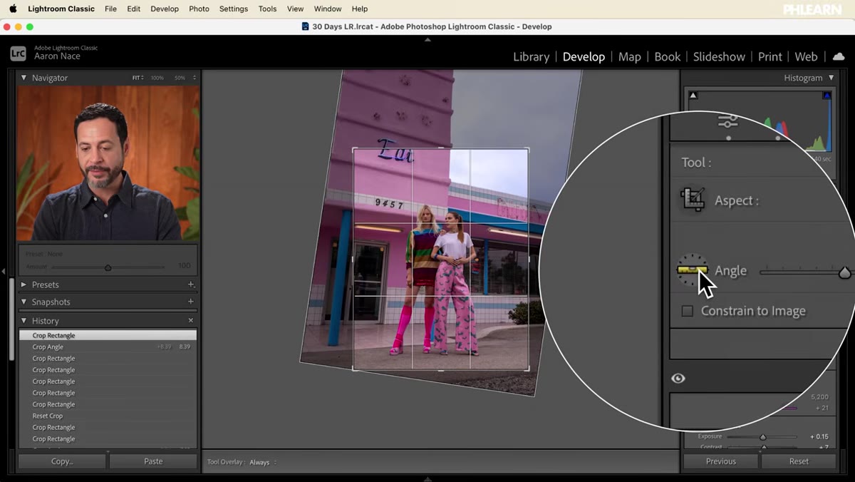Viewport: 855px width, 482px height.
Task: Hide the top module picker panel arrow
Action: point(427,40)
